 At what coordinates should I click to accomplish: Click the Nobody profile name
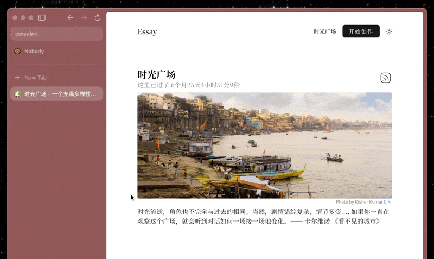click(34, 51)
